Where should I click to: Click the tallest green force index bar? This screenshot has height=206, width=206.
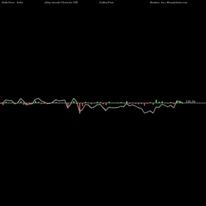coord(156,101)
